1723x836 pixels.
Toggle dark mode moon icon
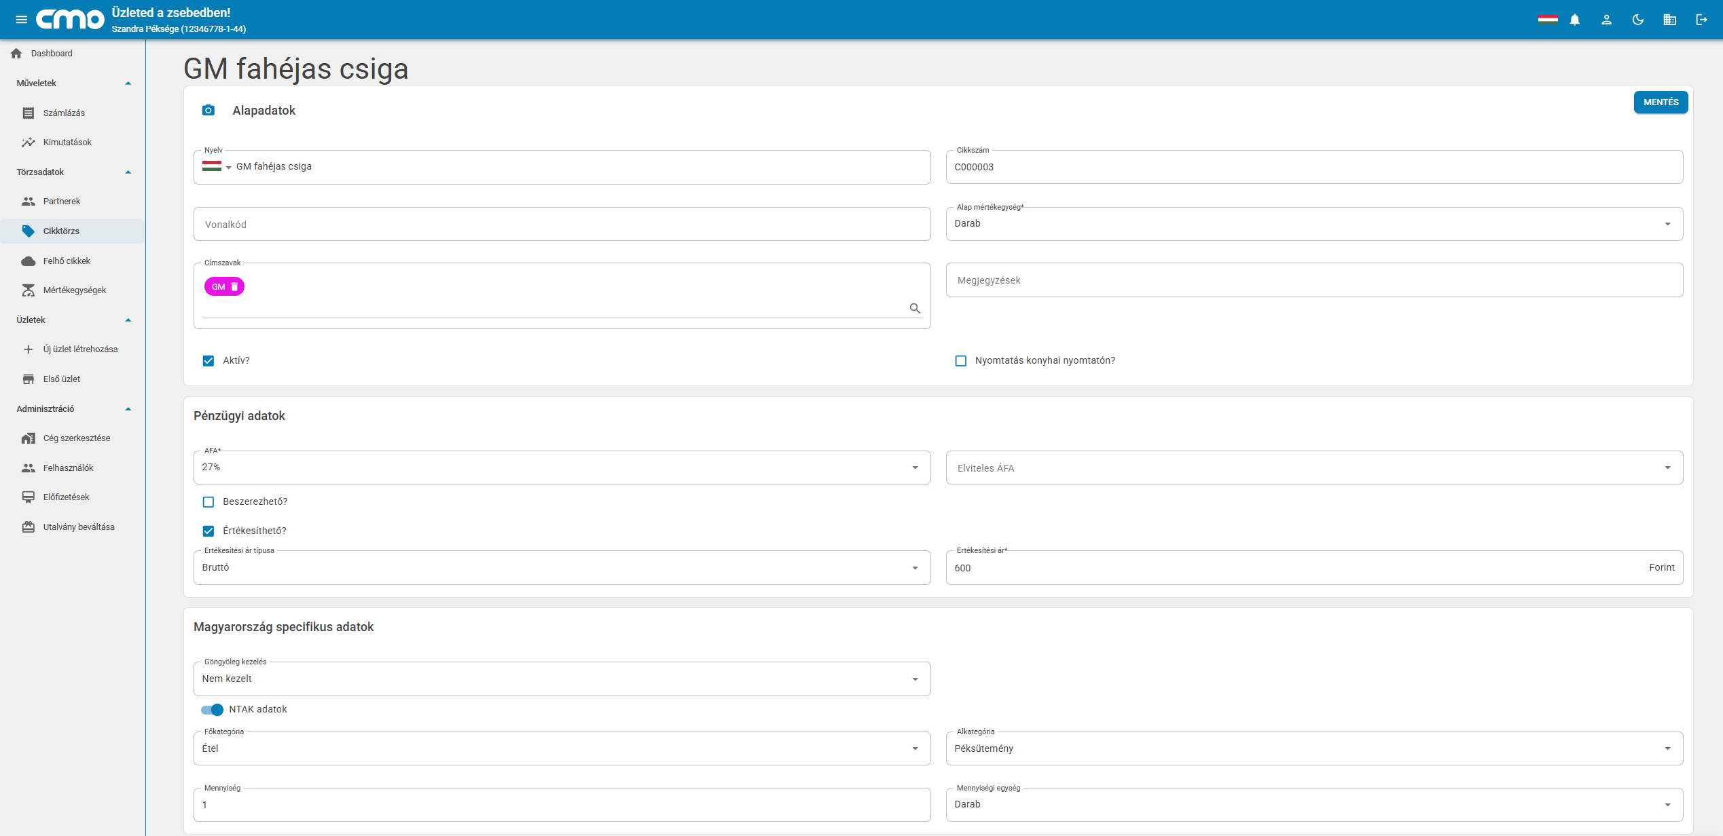click(1638, 20)
